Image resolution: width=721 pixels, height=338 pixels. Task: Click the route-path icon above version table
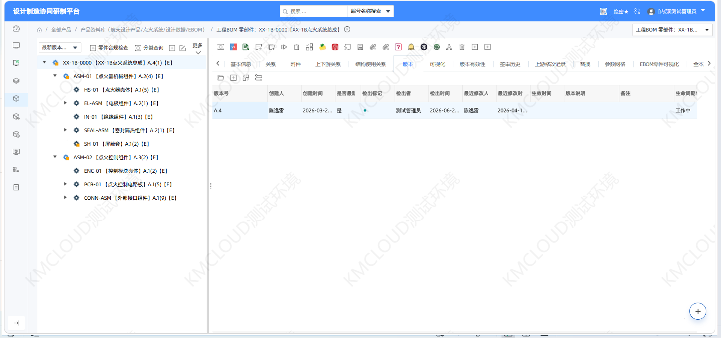(259, 78)
